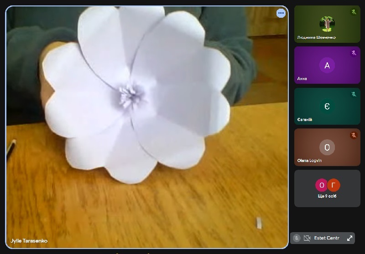Click Людмила Шевченко's tree avatar
The width and height of the screenshot is (365, 254).
(327, 24)
